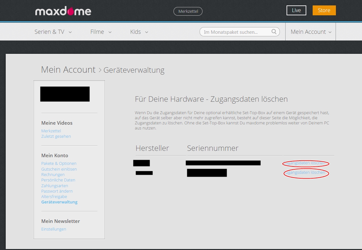
Task: Open newsletter Einstellungen link
Action: (53, 229)
